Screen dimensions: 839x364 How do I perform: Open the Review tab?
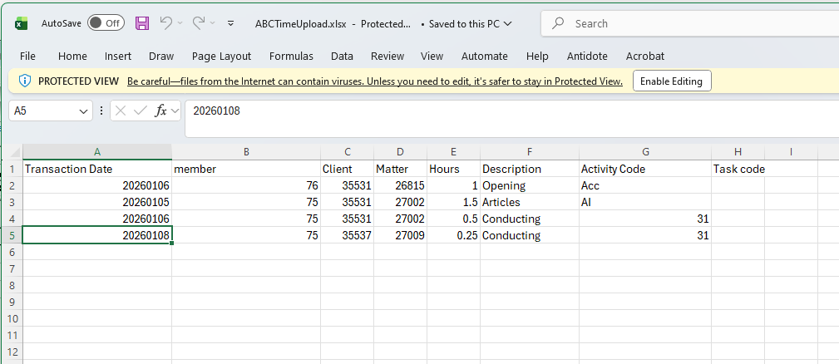[x=387, y=57]
